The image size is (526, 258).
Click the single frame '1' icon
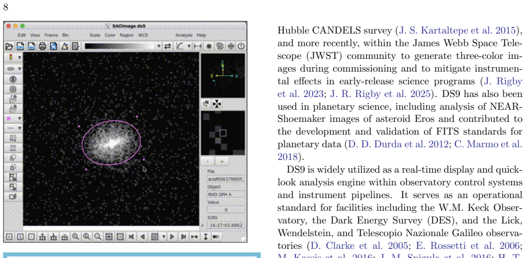[20, 237]
